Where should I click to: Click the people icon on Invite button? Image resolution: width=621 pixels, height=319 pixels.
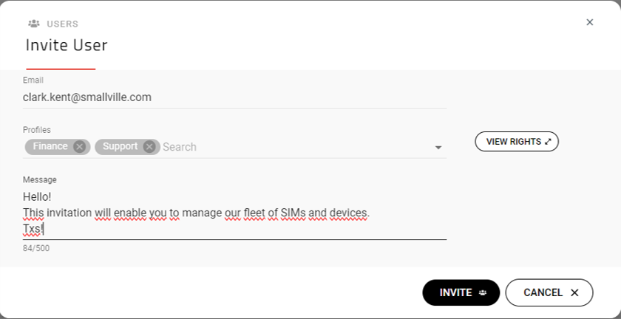click(483, 292)
